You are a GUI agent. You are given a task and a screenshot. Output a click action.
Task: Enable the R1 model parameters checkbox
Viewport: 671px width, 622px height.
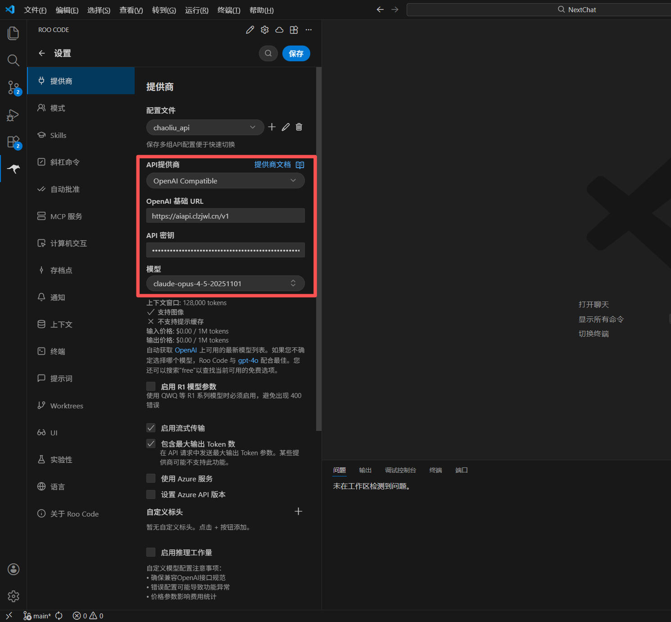click(x=151, y=386)
